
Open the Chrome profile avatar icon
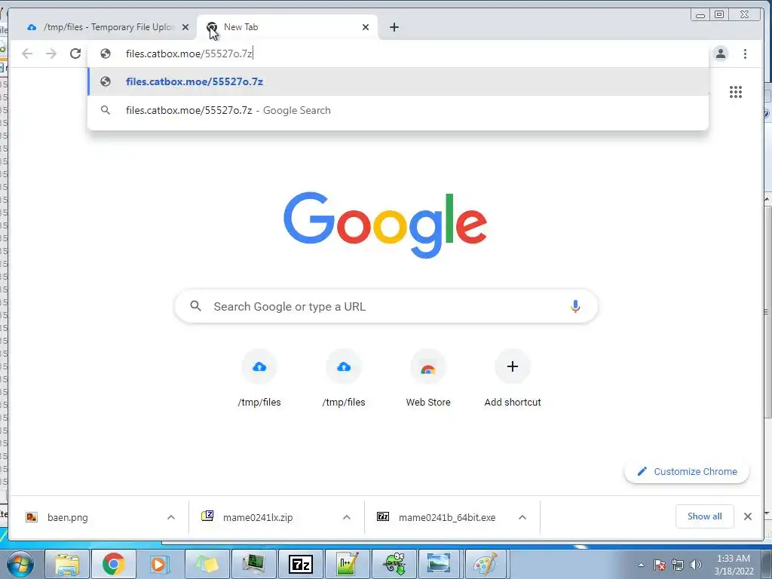pos(721,54)
